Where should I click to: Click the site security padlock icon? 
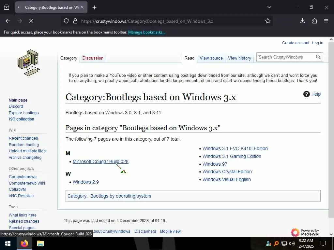(x=75, y=21)
